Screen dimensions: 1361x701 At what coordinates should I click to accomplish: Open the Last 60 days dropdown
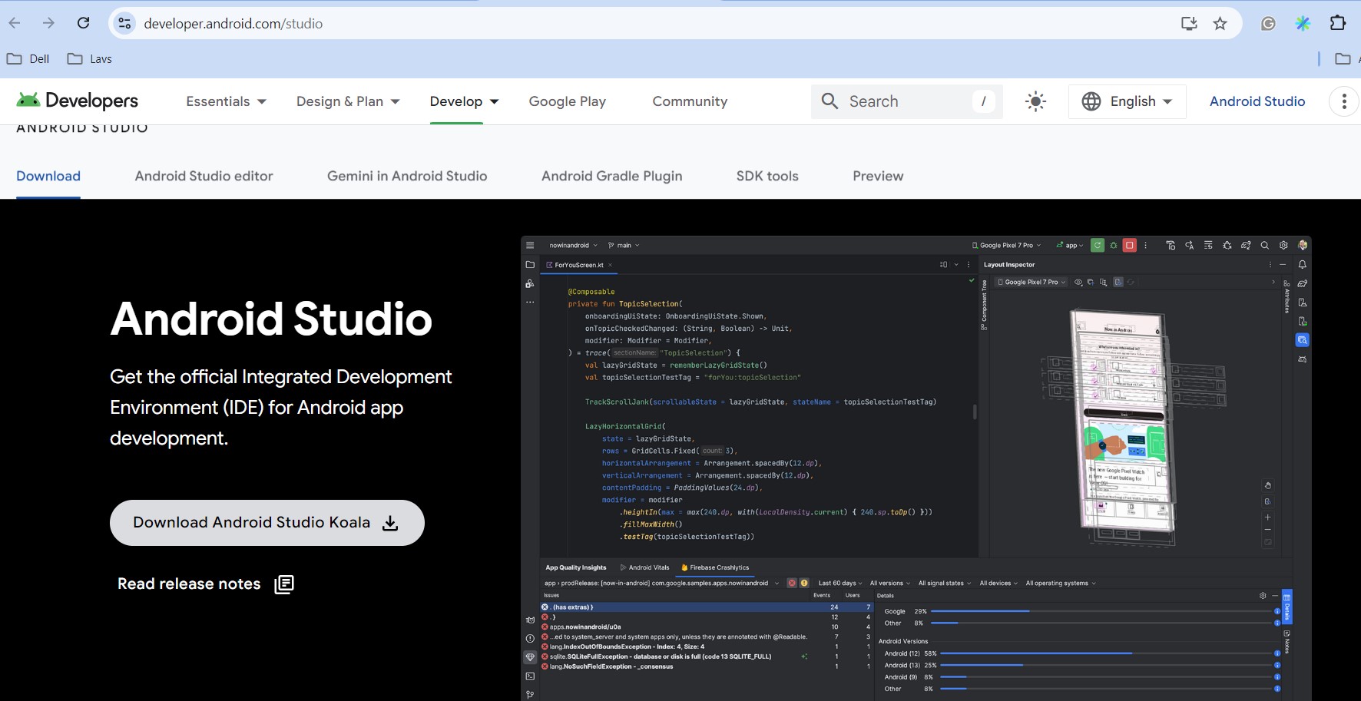click(840, 584)
